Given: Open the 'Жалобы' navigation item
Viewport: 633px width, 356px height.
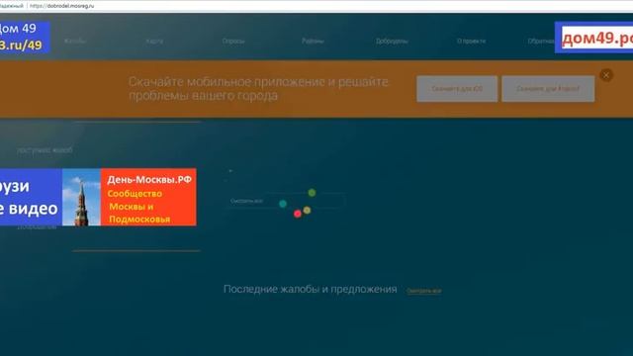Looking at the screenshot, I should tap(75, 42).
